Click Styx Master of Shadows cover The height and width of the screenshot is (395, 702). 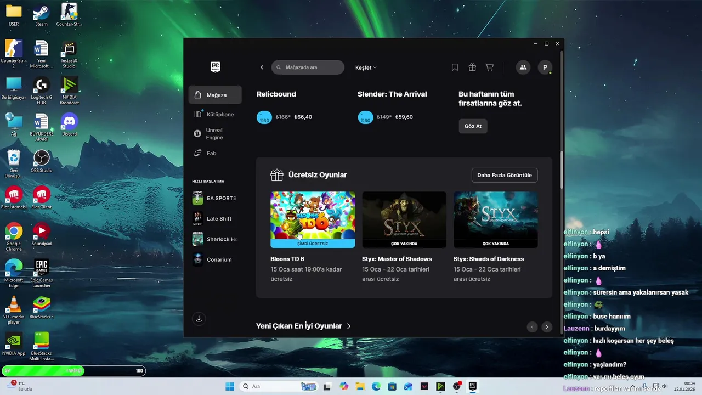tap(404, 215)
